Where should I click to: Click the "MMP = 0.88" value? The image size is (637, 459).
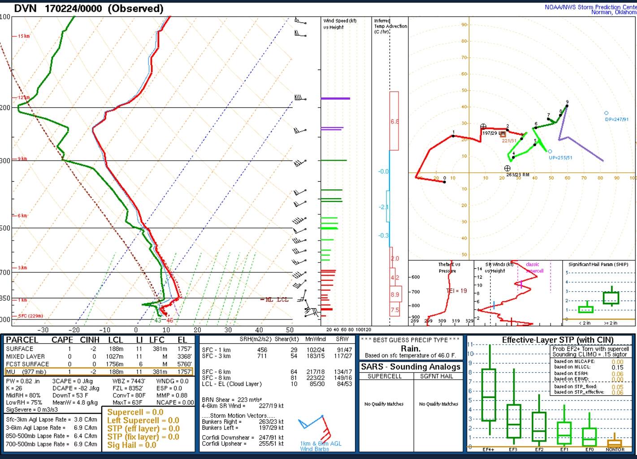pyautogui.click(x=172, y=396)
